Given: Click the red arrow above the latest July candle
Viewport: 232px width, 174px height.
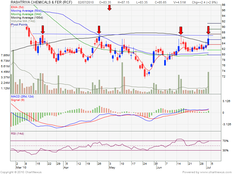Looking at the screenshot, I should (208, 30).
